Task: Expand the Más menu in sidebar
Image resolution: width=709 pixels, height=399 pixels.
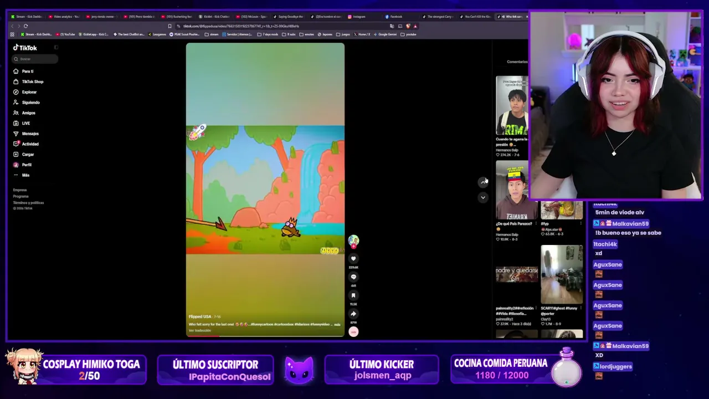Action: 22,175
